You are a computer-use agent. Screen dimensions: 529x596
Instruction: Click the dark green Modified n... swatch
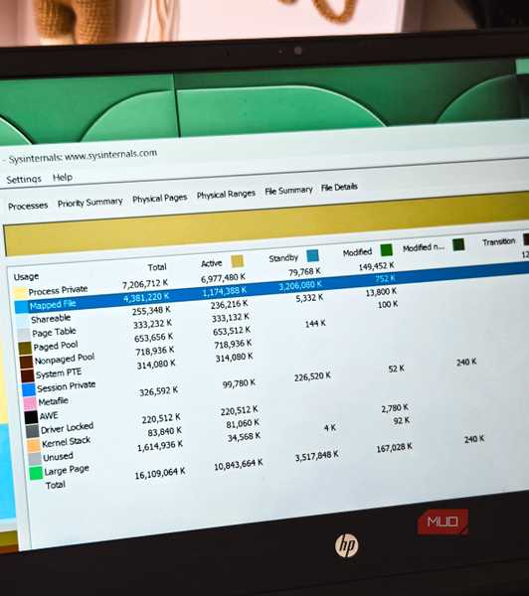(x=458, y=244)
